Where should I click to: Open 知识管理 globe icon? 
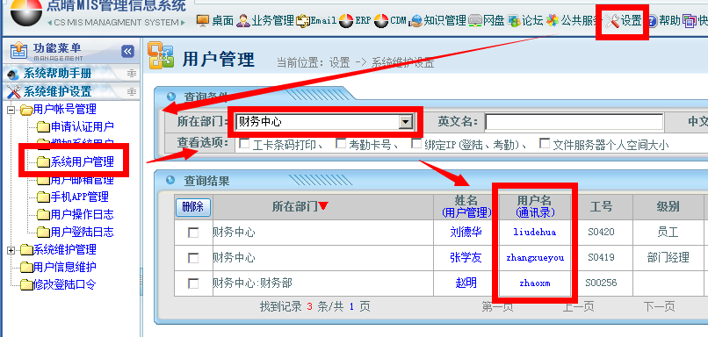pyautogui.click(x=415, y=21)
